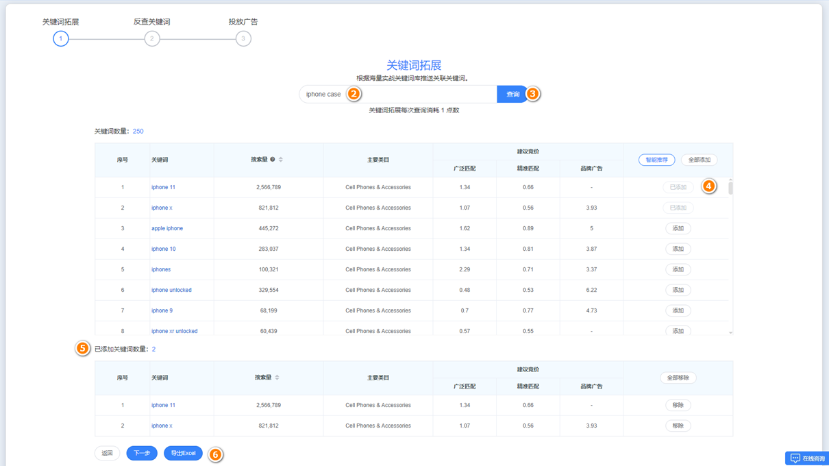This screenshot has height=466, width=829.
Task: Open the iphone x link in upper table
Action: tap(162, 208)
